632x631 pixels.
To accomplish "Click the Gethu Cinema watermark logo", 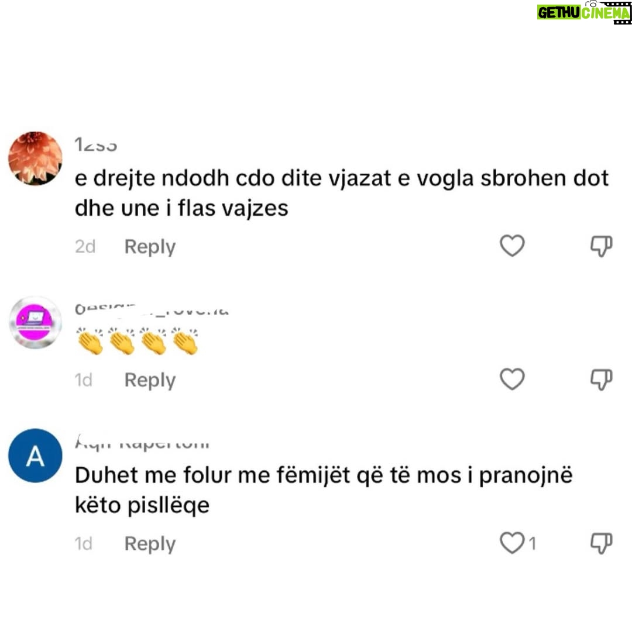I will tap(583, 12).
